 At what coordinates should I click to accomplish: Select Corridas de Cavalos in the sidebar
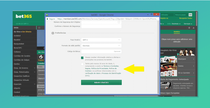[x=25, y=56]
